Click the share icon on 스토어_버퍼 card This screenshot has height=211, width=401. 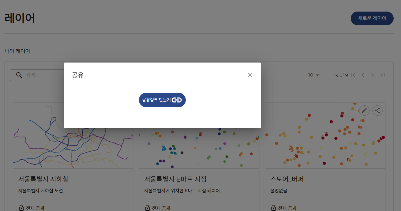pyautogui.click(x=377, y=111)
